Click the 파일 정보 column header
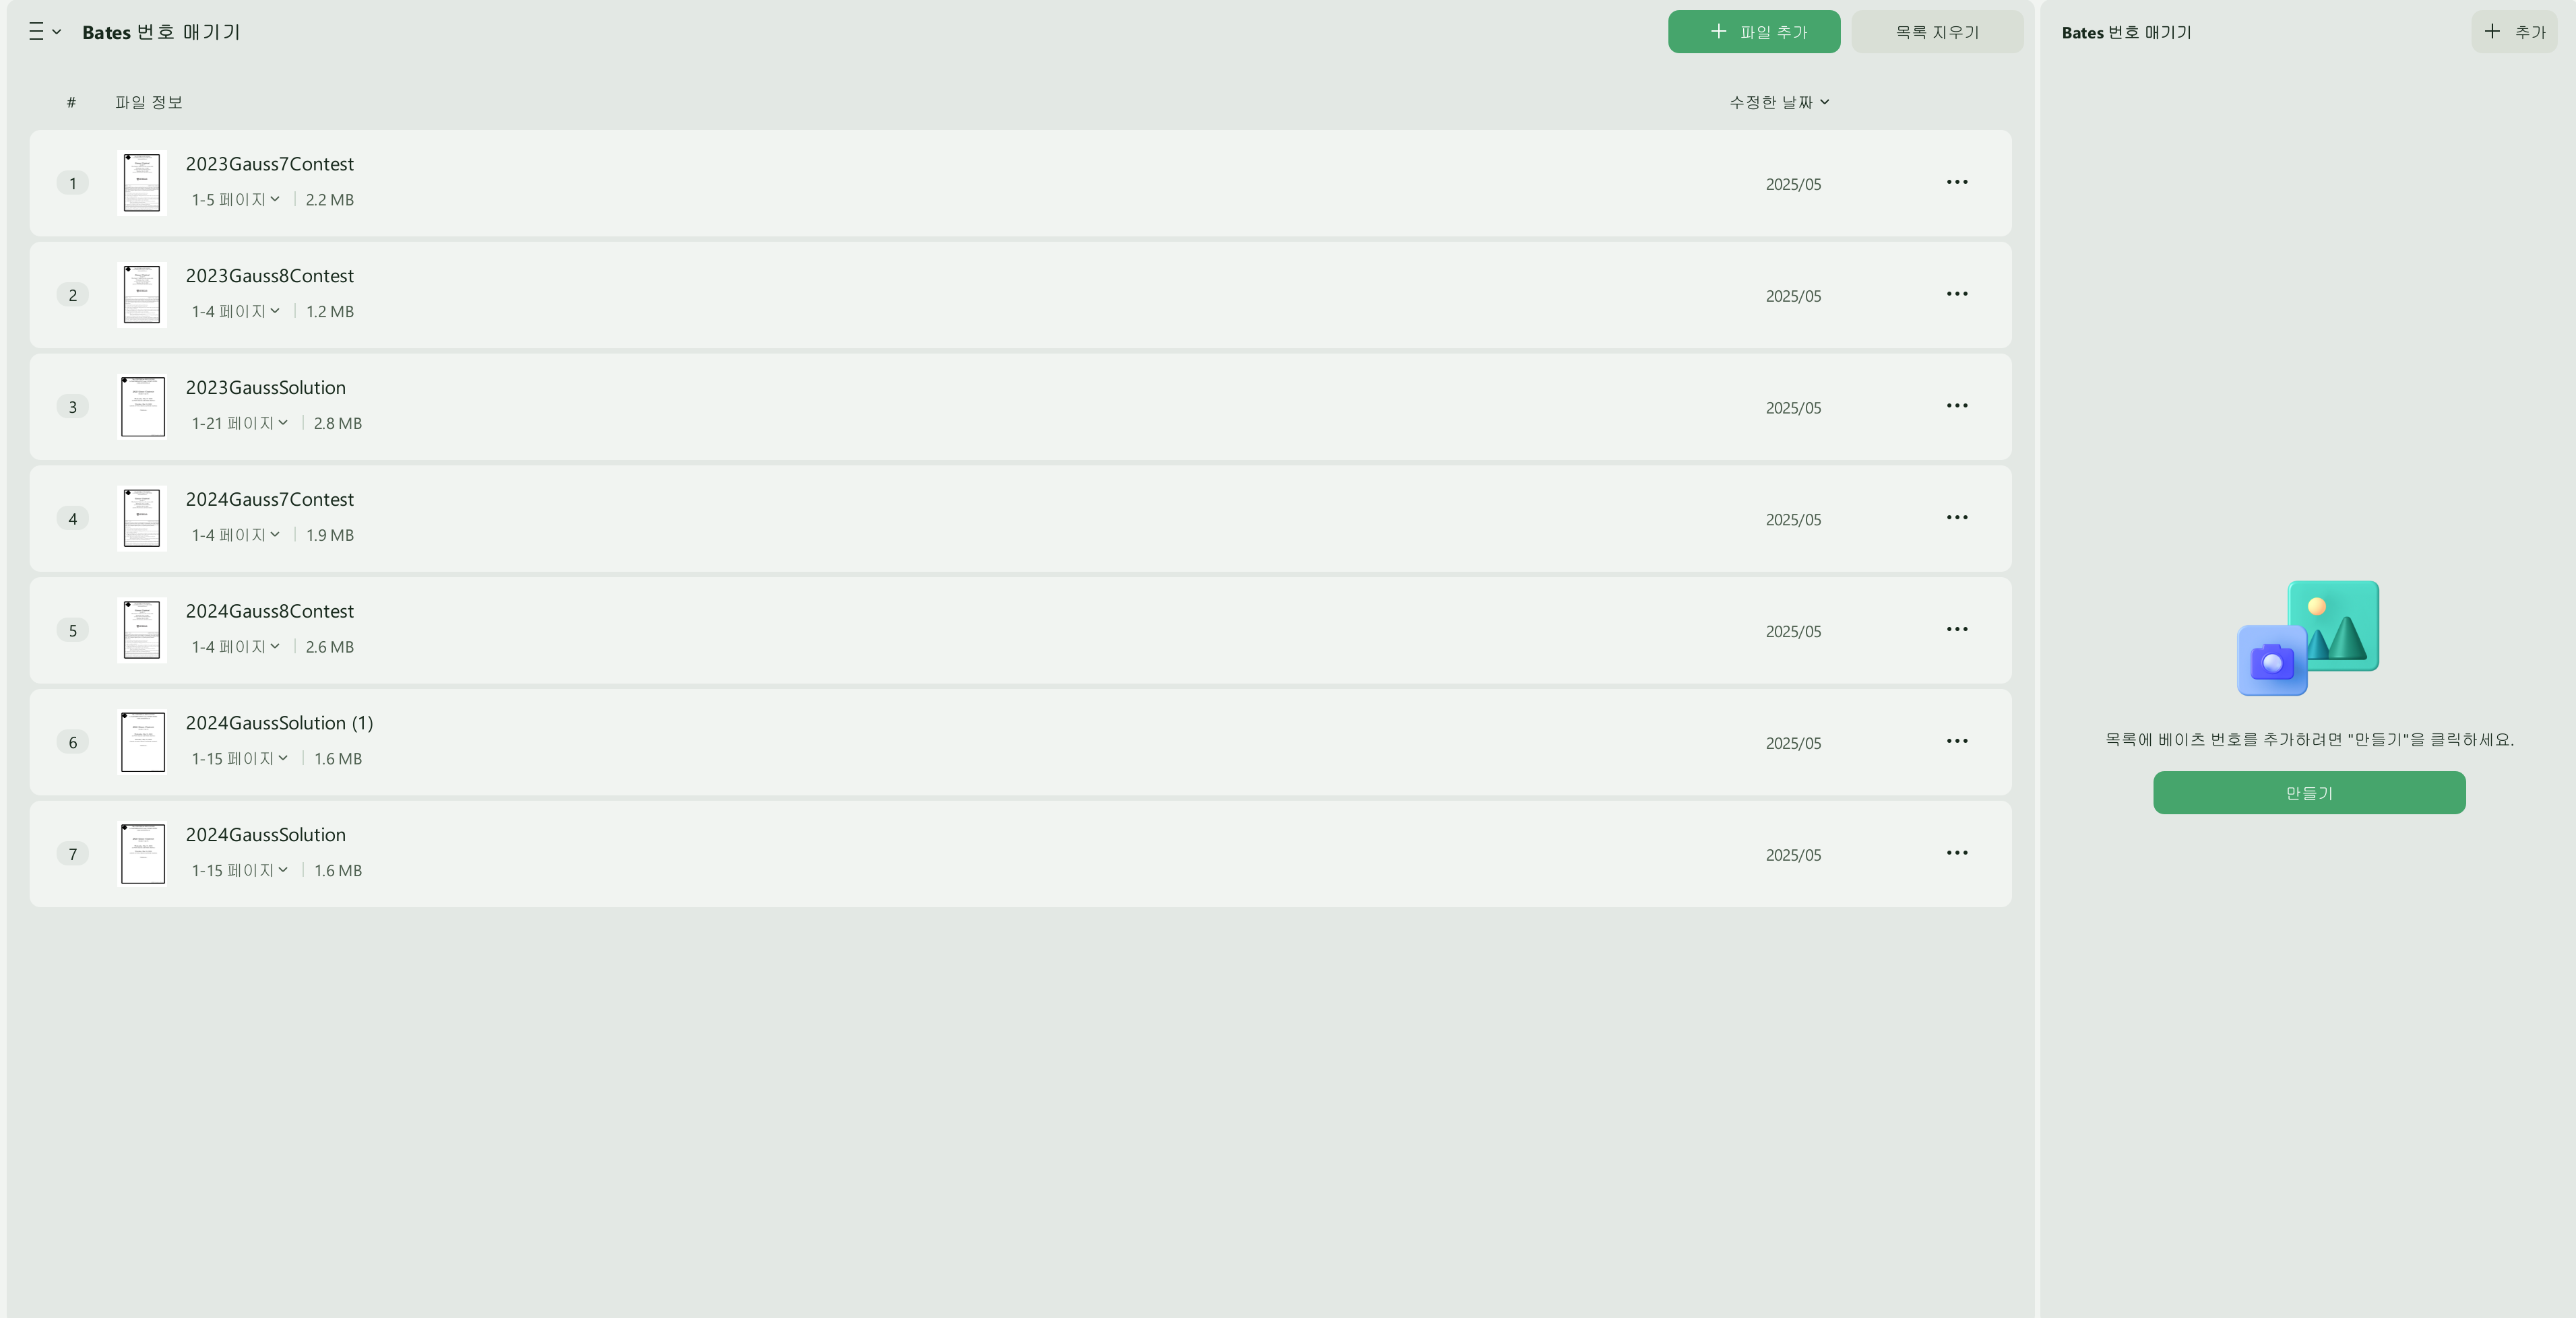The image size is (2576, 1318). point(148,102)
